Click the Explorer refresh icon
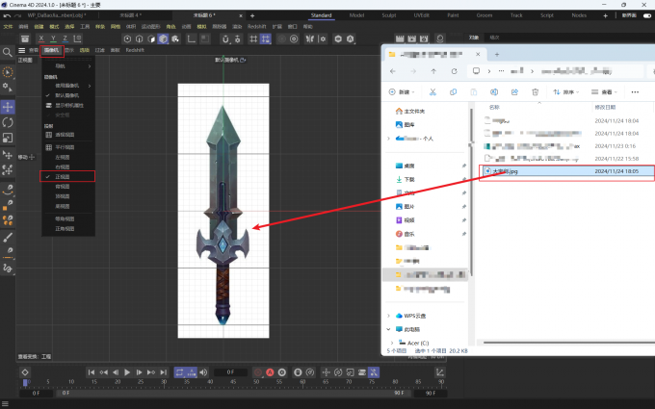Image resolution: width=655 pixels, height=409 pixels. coord(454,71)
